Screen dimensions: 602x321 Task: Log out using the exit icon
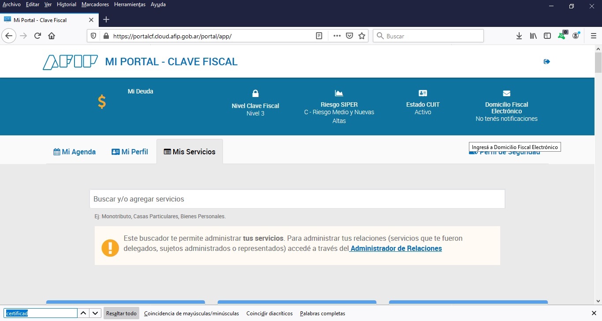point(547,62)
